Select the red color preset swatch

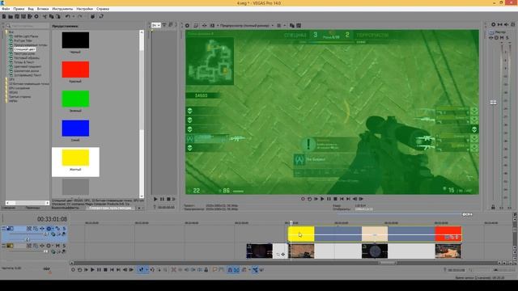pos(75,70)
